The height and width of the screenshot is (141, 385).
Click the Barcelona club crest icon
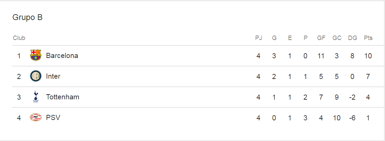35,56
